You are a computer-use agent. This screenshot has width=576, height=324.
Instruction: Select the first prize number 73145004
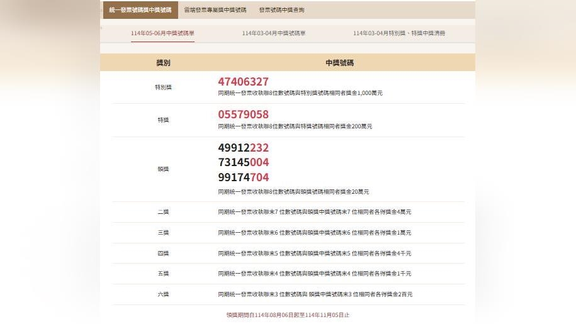(x=243, y=162)
